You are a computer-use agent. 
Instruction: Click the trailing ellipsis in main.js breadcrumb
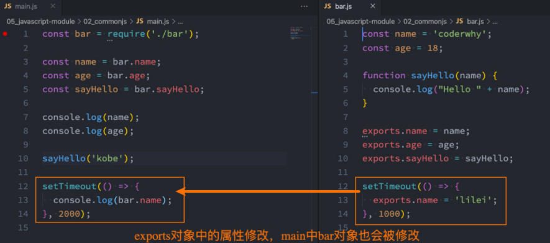point(180,21)
